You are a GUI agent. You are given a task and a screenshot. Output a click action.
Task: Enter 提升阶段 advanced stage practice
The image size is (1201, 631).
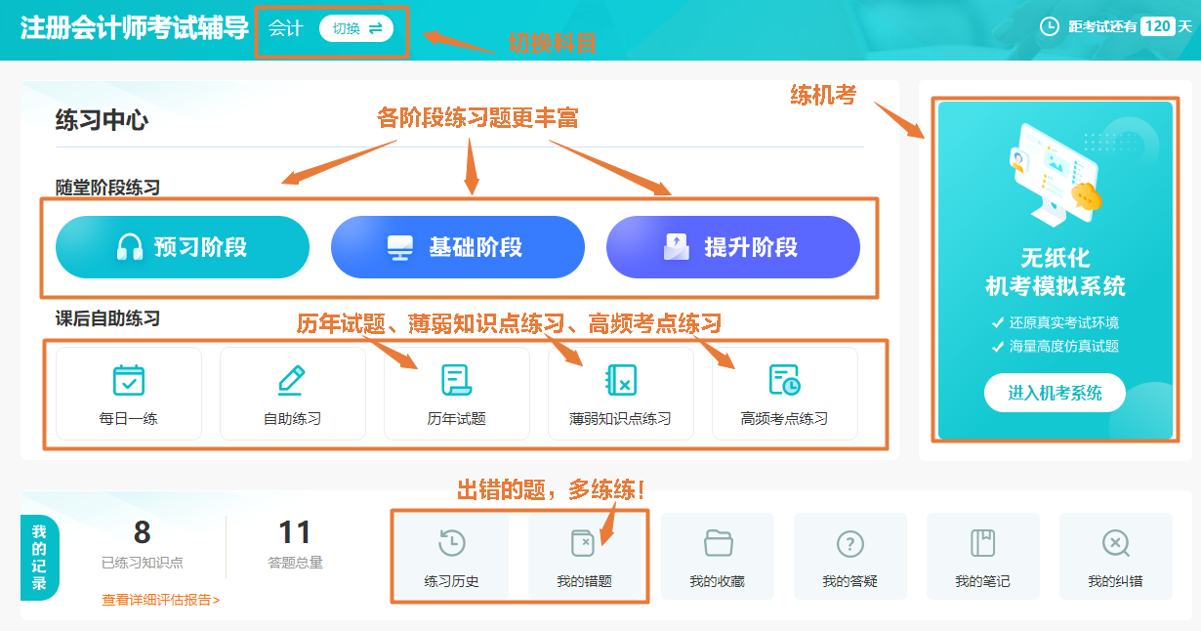pyautogui.click(x=733, y=247)
